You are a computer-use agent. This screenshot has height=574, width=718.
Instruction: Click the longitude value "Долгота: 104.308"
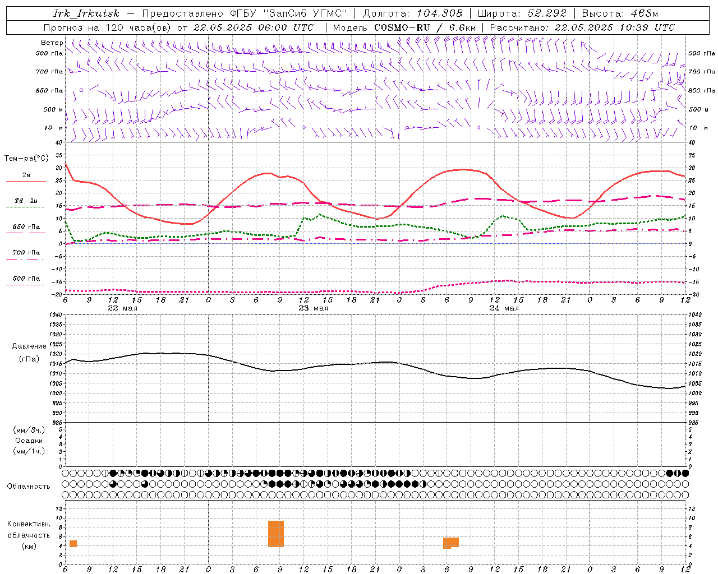click(413, 13)
